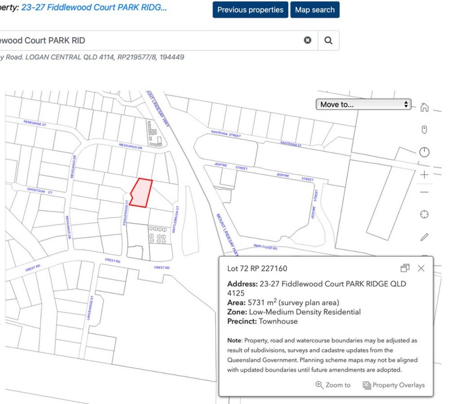Image resolution: width=460 pixels, height=404 pixels.
Task: Click the red highlighted lot on map
Action: (142, 193)
